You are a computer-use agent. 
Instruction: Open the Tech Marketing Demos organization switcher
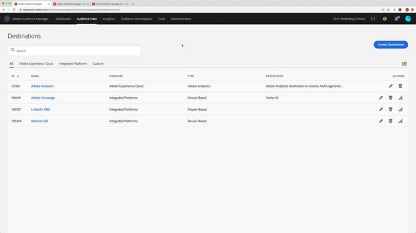point(349,19)
